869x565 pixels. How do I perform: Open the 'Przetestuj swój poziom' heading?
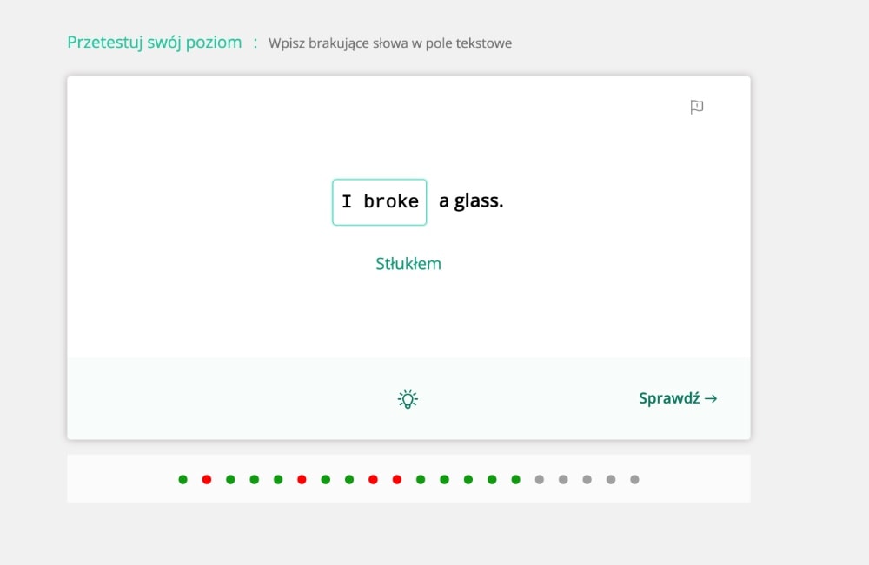[155, 42]
